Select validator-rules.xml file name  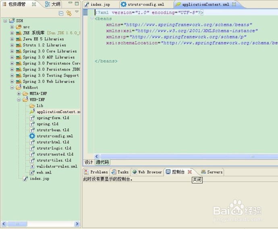pyautogui.click(x=57, y=166)
